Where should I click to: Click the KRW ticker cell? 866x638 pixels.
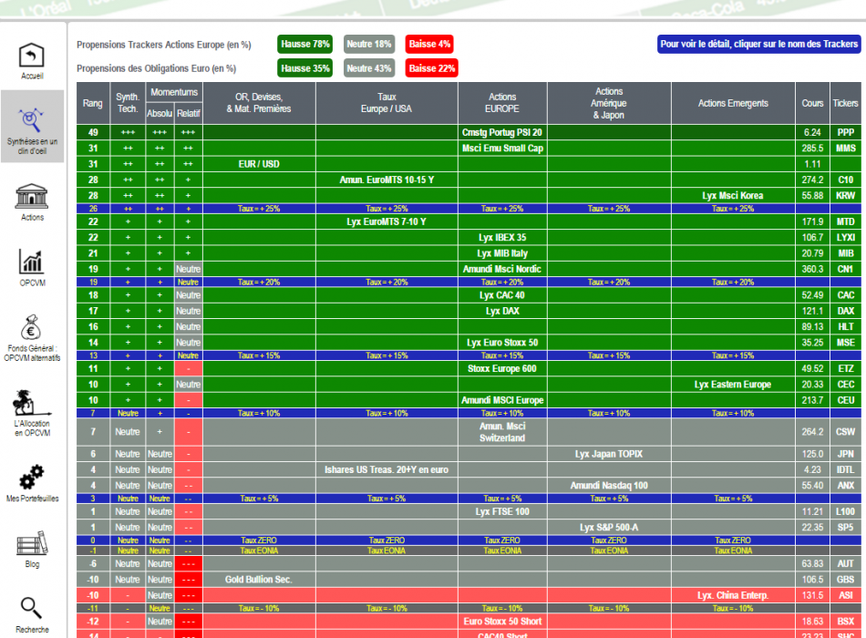(846, 196)
